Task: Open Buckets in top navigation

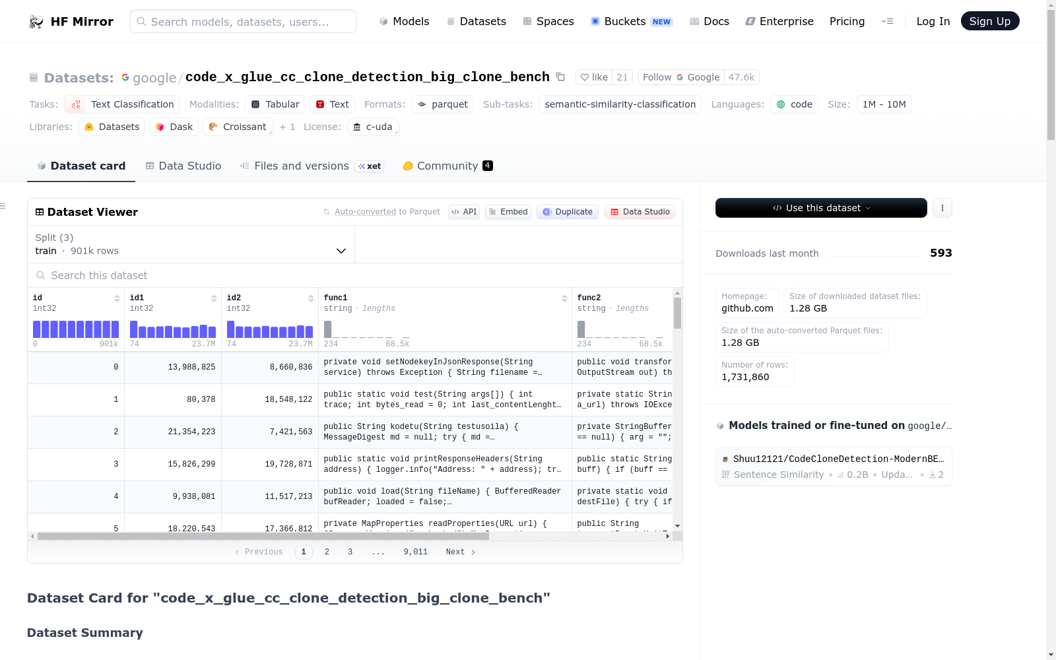Action: [x=631, y=21]
